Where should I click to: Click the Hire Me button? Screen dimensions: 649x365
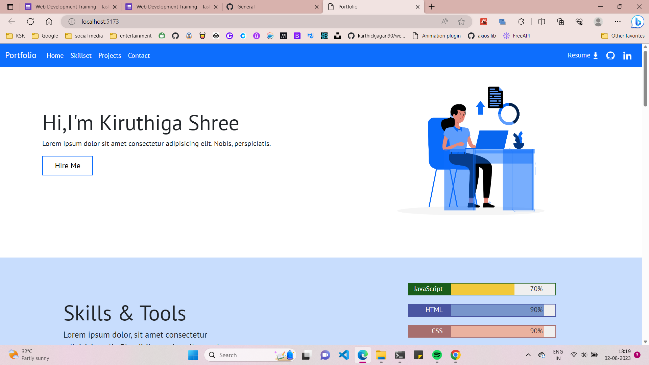coord(67,166)
